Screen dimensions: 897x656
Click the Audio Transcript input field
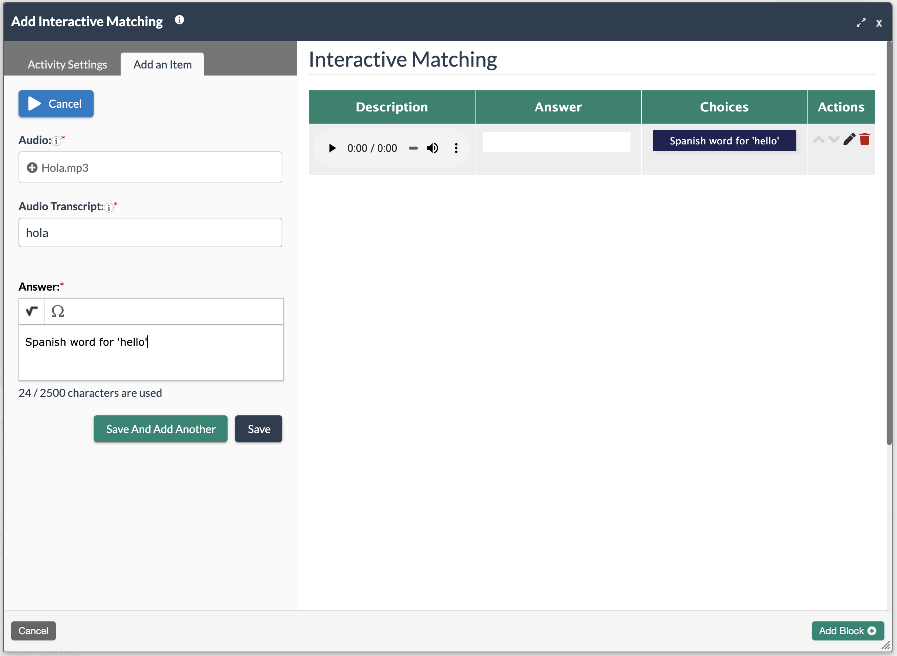150,233
